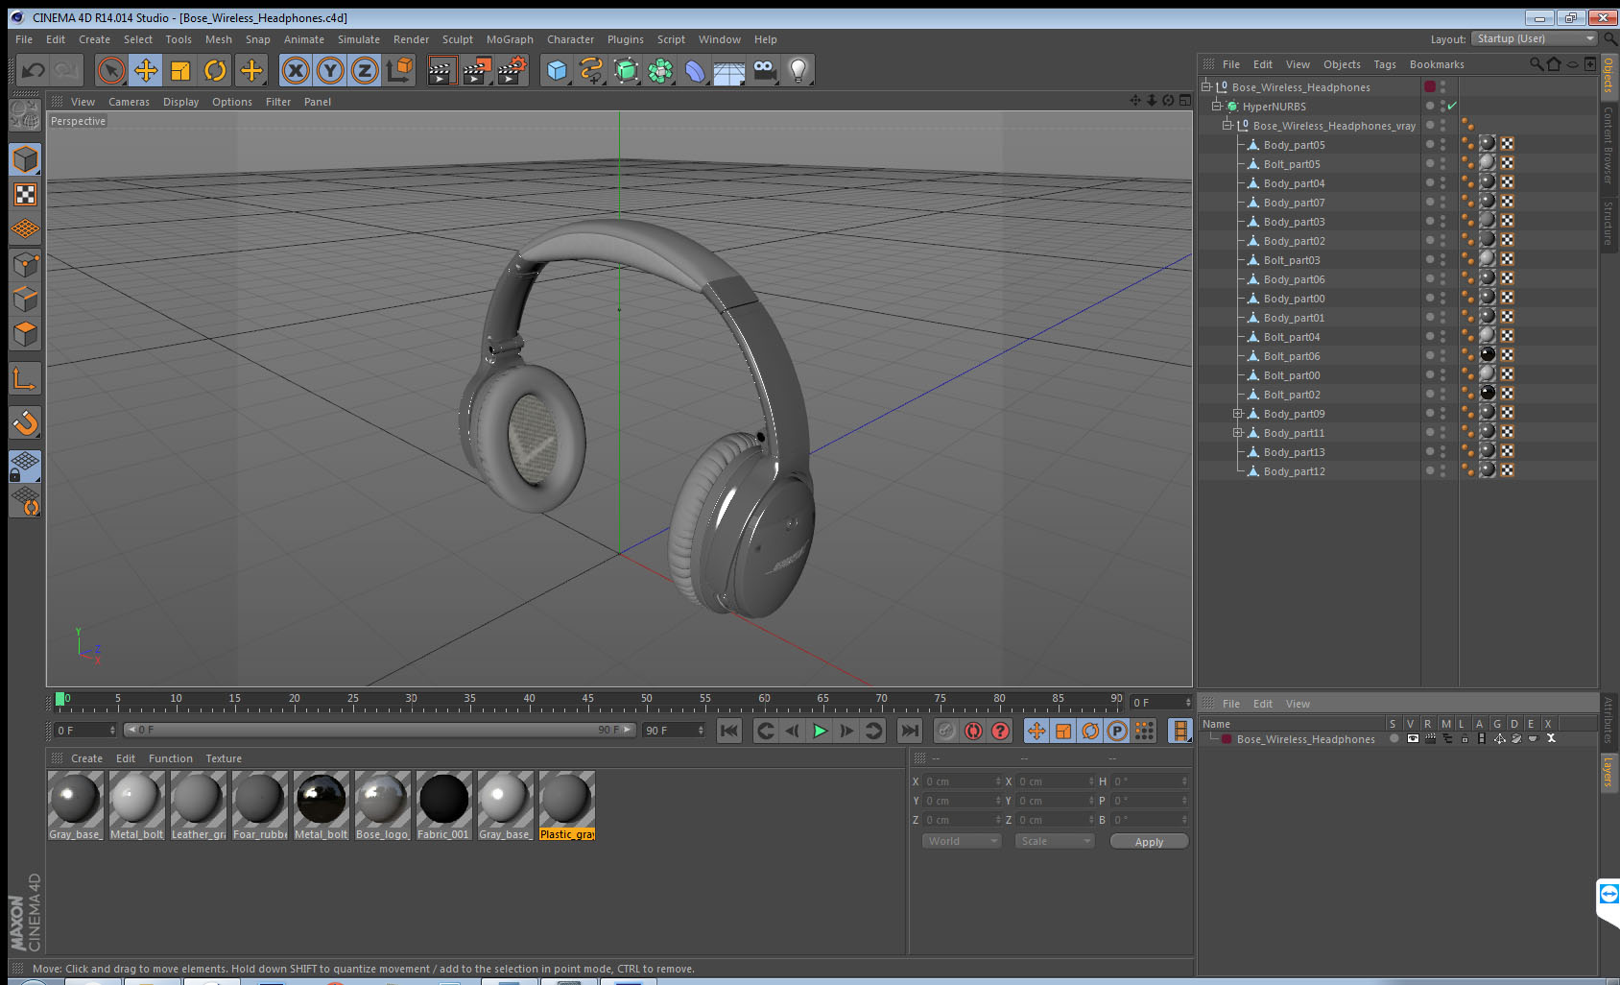Open viewport Cameras menu
The width and height of the screenshot is (1620, 985).
pos(129,102)
